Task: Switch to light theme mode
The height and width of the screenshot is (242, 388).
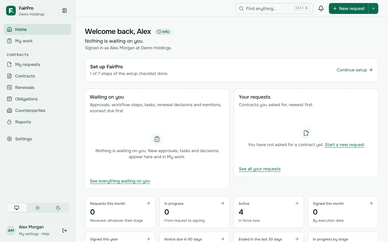Action: [38, 208]
